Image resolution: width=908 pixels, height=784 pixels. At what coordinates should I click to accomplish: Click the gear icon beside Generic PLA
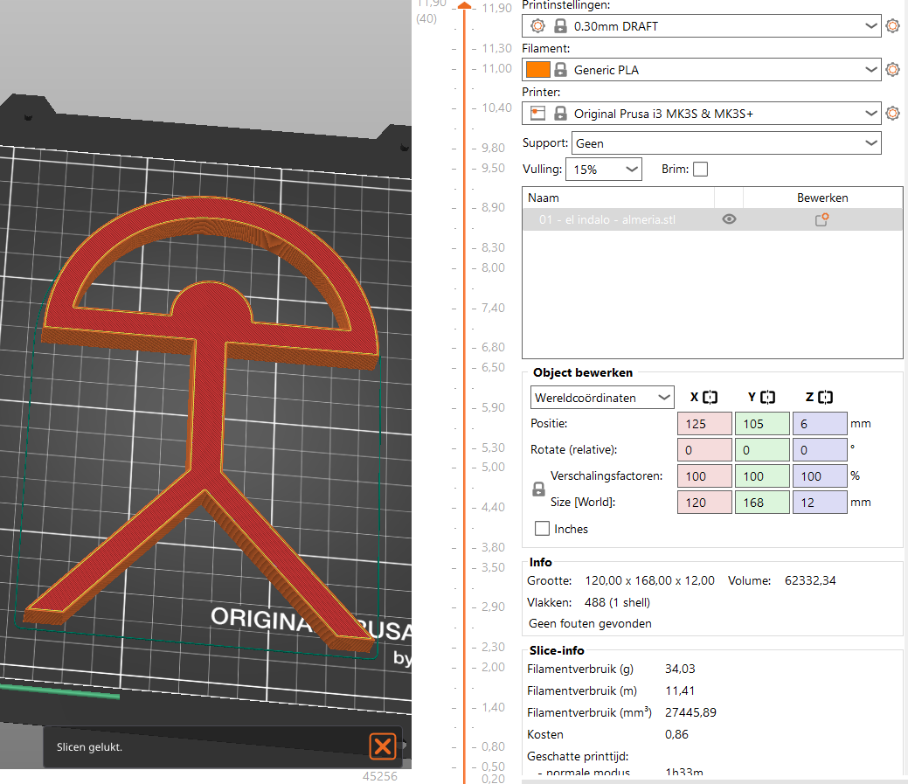tap(892, 69)
